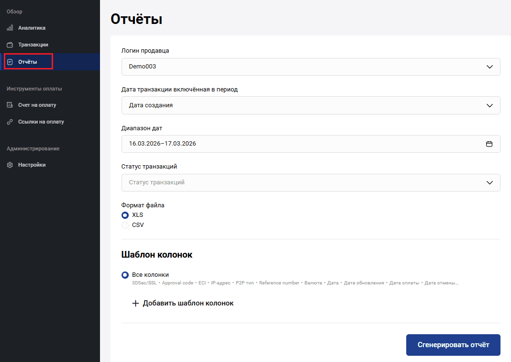
Task: Go to Аналитика section
Action: [x=32, y=28]
